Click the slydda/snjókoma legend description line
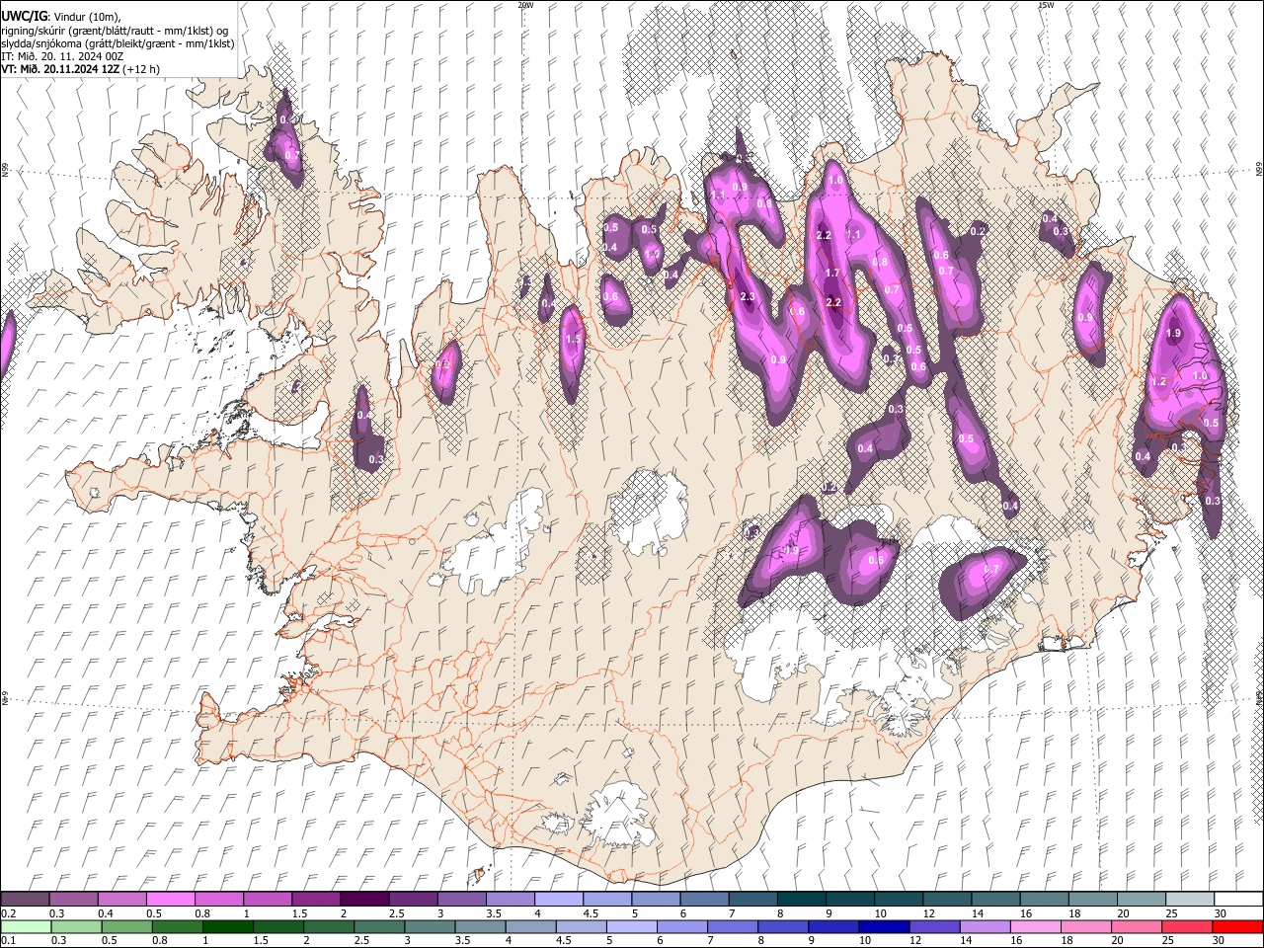 click(118, 43)
